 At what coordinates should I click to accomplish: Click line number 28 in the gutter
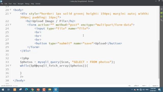click(x=7, y=43)
